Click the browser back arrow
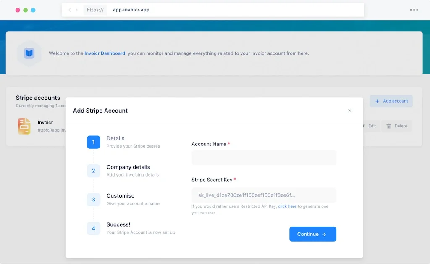Viewport: 430px width, 264px height. point(69,10)
